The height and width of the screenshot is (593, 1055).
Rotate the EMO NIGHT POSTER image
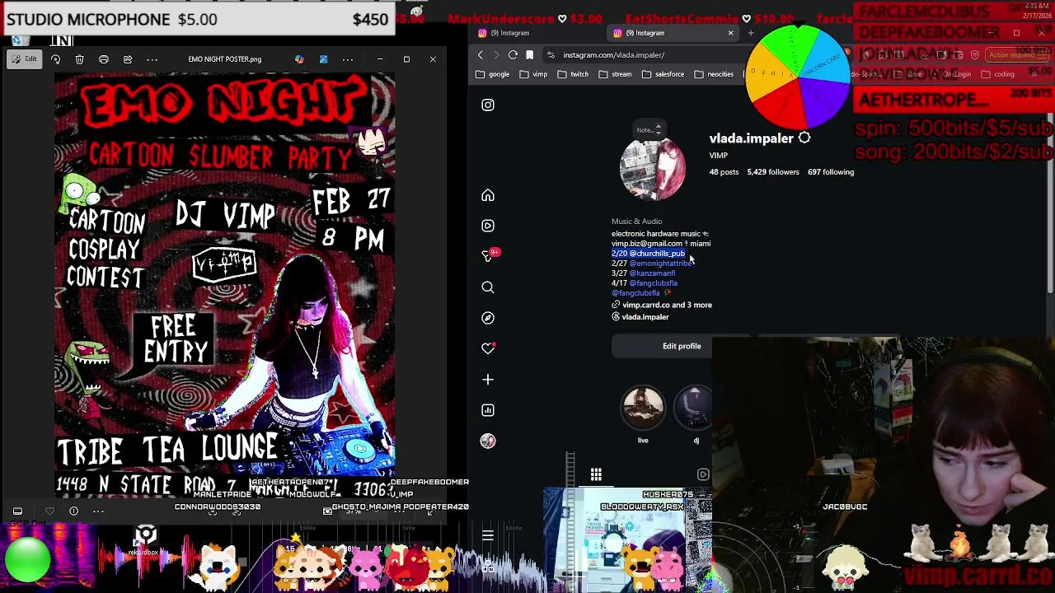[55, 59]
